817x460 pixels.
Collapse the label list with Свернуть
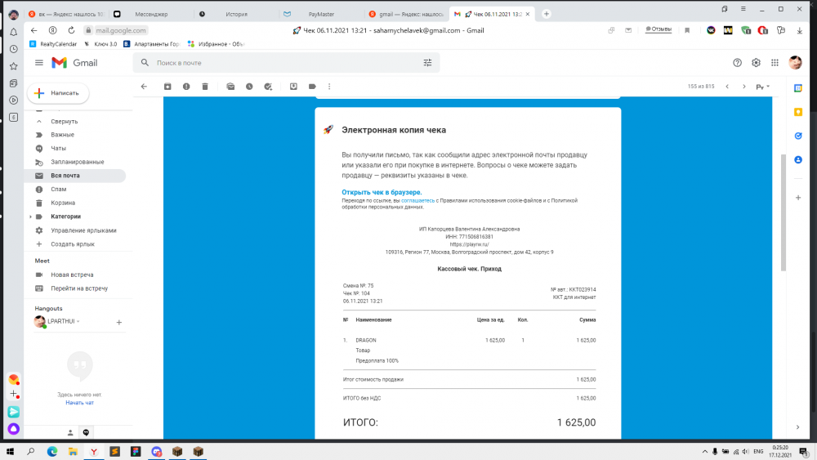pos(64,122)
